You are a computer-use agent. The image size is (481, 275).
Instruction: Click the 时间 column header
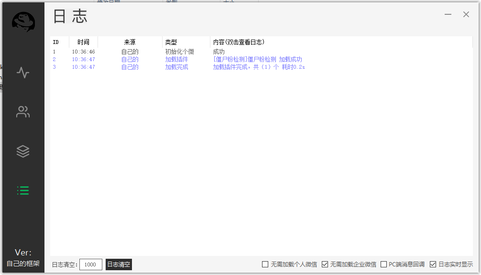pyautogui.click(x=84, y=42)
